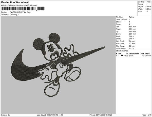
Task: Click the 'Brand' column header
Action: coord(147,53)
